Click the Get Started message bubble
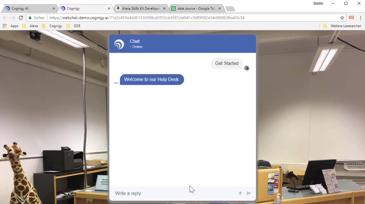Image resolution: width=365 pixels, height=204 pixels. (x=226, y=63)
